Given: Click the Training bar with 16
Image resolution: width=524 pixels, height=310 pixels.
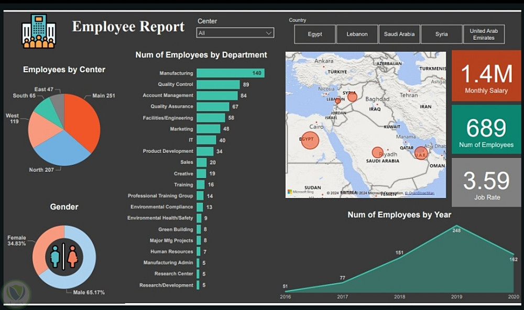Looking at the screenshot, I should (201, 184).
